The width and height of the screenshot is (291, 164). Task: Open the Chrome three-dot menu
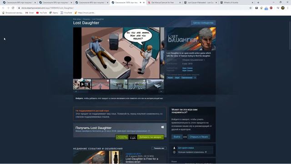tap(288, 8)
